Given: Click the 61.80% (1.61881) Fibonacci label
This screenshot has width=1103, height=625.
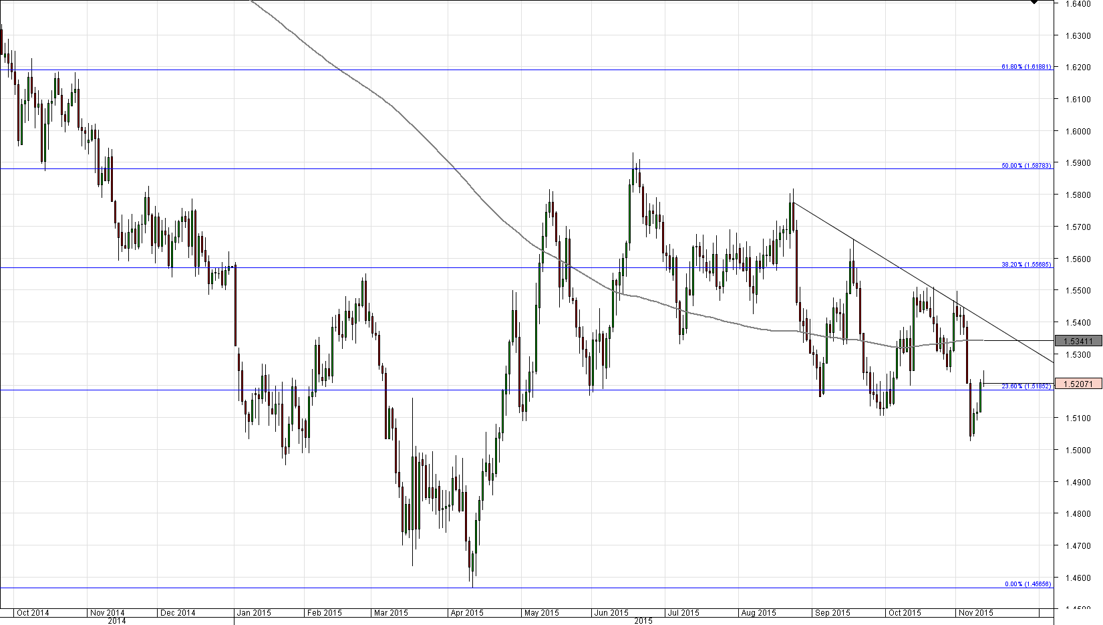Looking at the screenshot, I should click(1026, 67).
